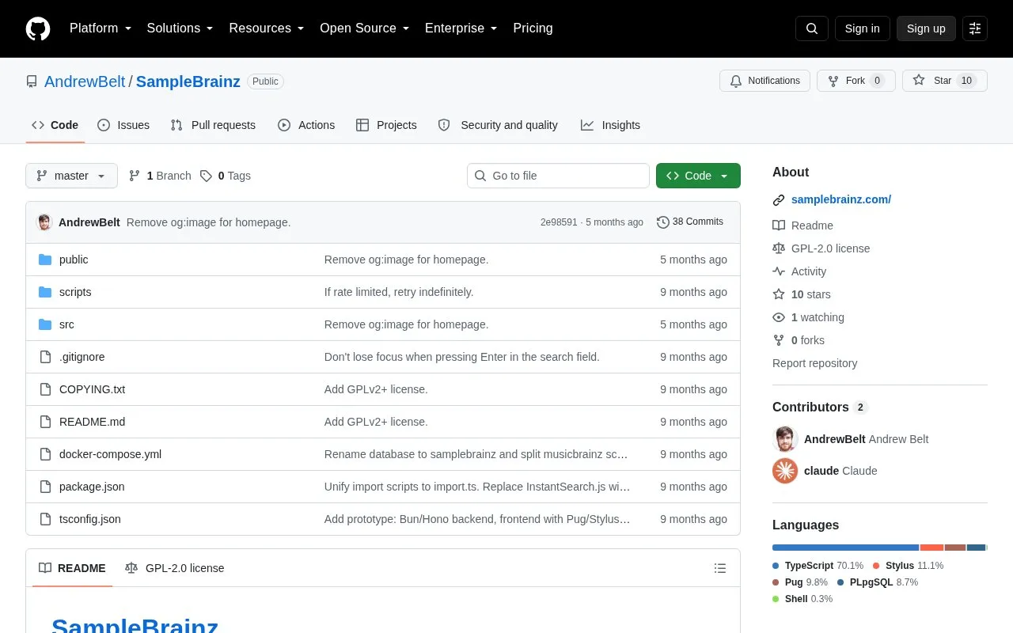The image size is (1013, 633).
Task: Click the GitHub logo icon
Action: point(38,28)
